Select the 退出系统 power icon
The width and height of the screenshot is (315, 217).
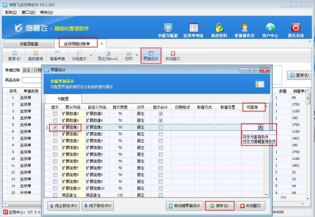pos(296,27)
